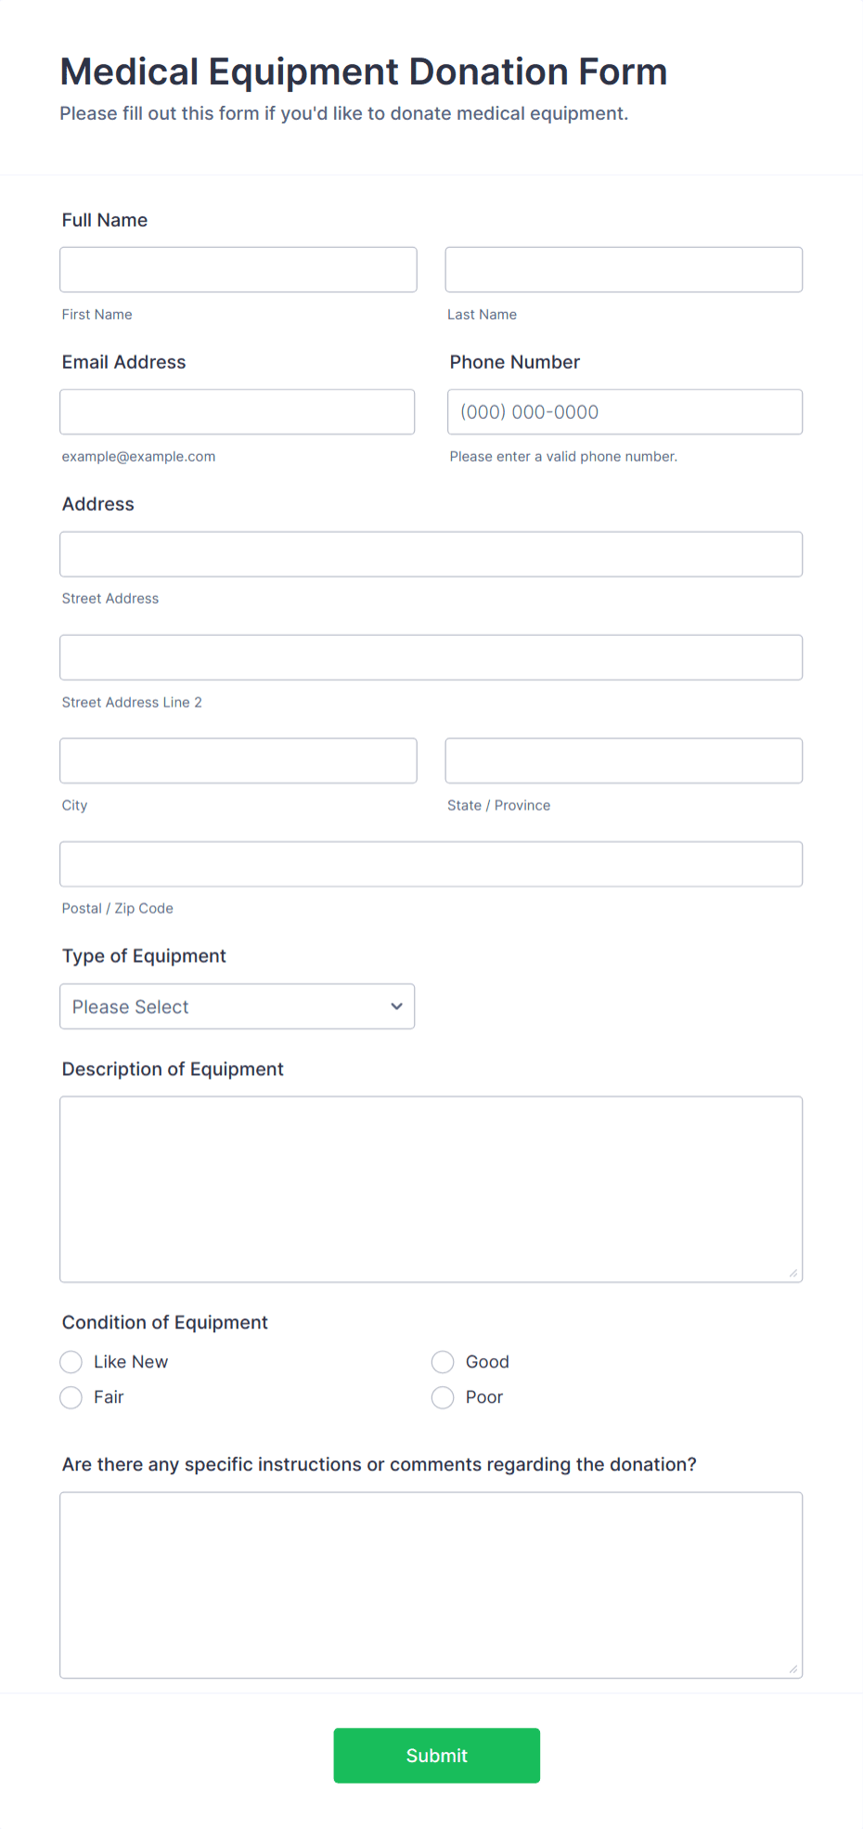The height and width of the screenshot is (1829, 863).
Task: Click the dropdown chevron on Please Select
Action: click(x=395, y=1005)
